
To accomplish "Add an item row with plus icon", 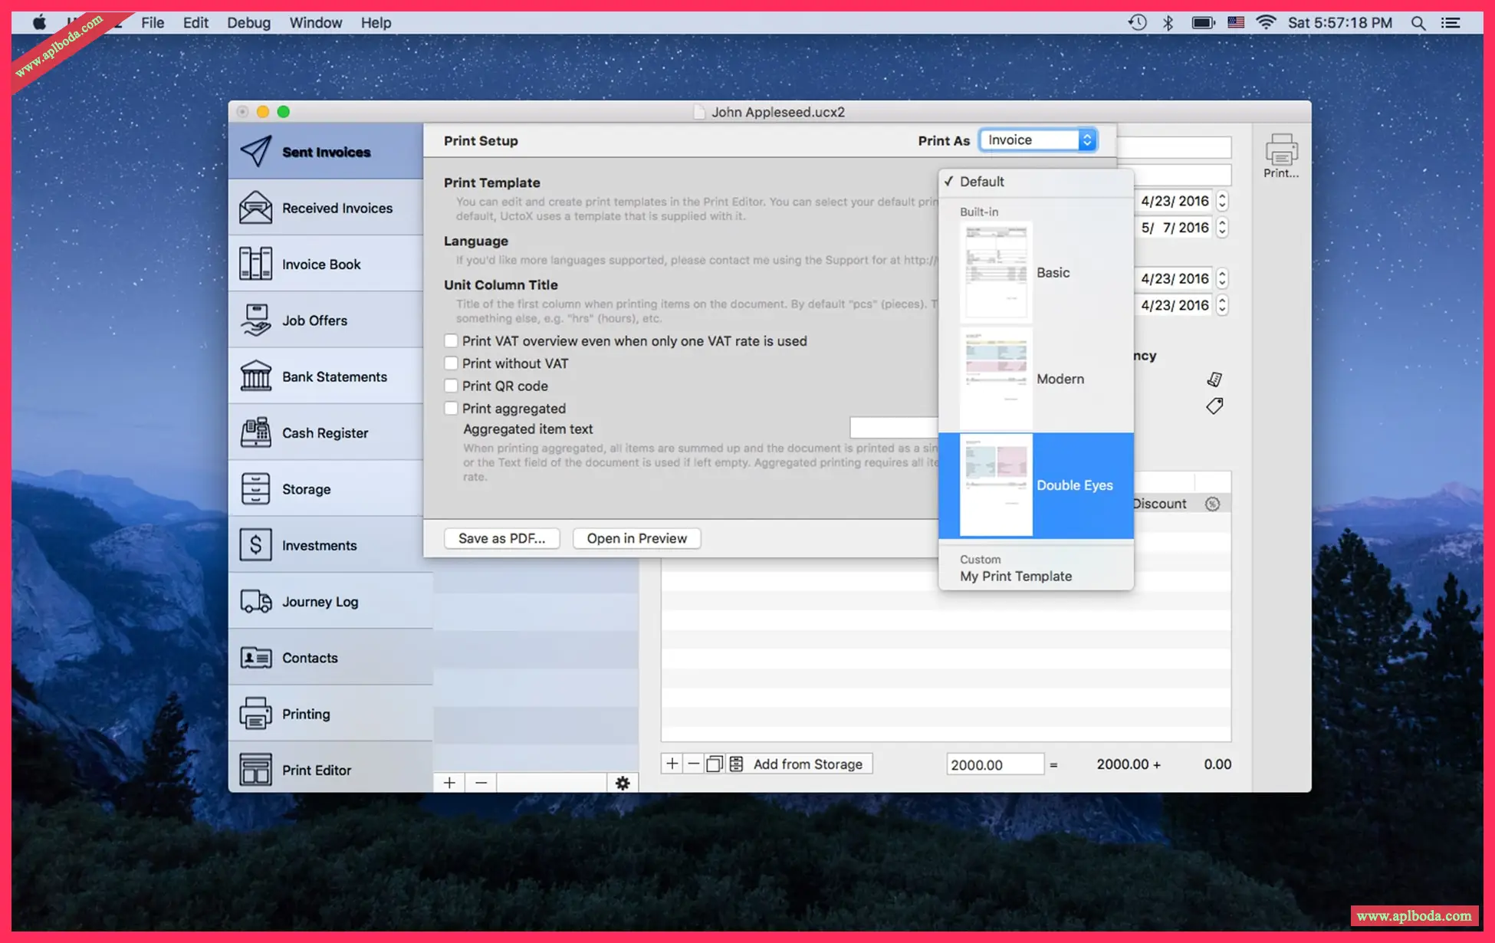I will click(x=672, y=764).
